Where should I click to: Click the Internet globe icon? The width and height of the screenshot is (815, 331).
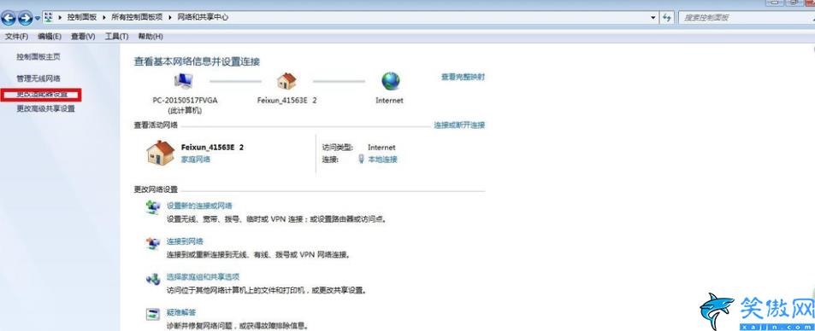(390, 81)
